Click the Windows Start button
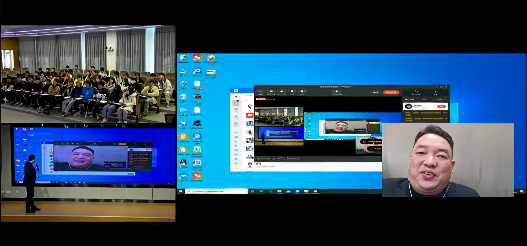This screenshot has height=246, width=527. pyautogui.click(x=181, y=191)
